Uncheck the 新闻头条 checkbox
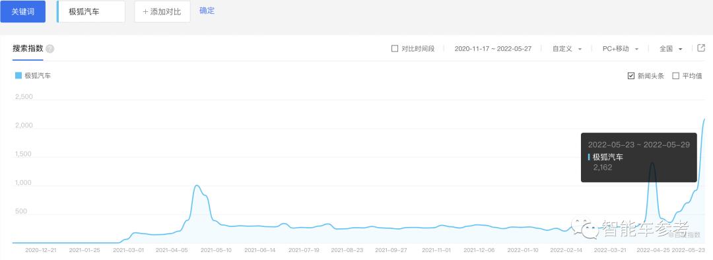The height and width of the screenshot is (260, 713). click(630, 76)
